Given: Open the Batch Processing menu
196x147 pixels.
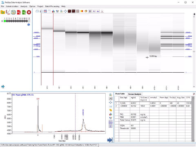Looking at the screenshot, I should (x=52, y=6).
